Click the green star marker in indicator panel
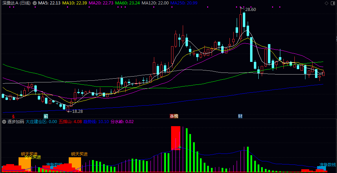Image resolution: width=337 pixels, height=173 pixels. (x=180, y=147)
